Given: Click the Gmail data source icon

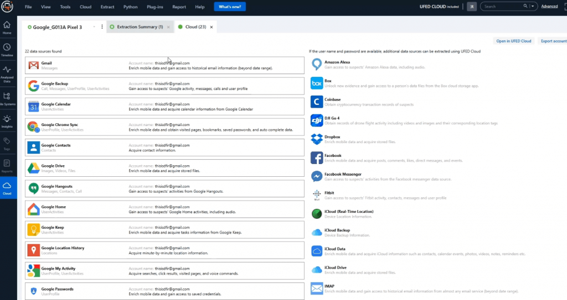Looking at the screenshot, I should [x=33, y=65].
